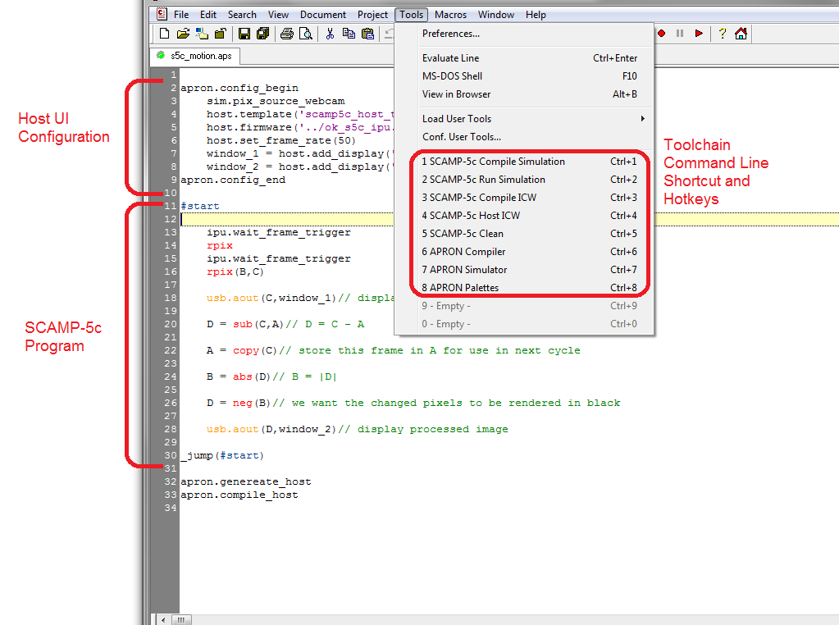Click the host.set_frame_rate(50) code line
The width and height of the screenshot is (839, 625).
[x=281, y=140]
